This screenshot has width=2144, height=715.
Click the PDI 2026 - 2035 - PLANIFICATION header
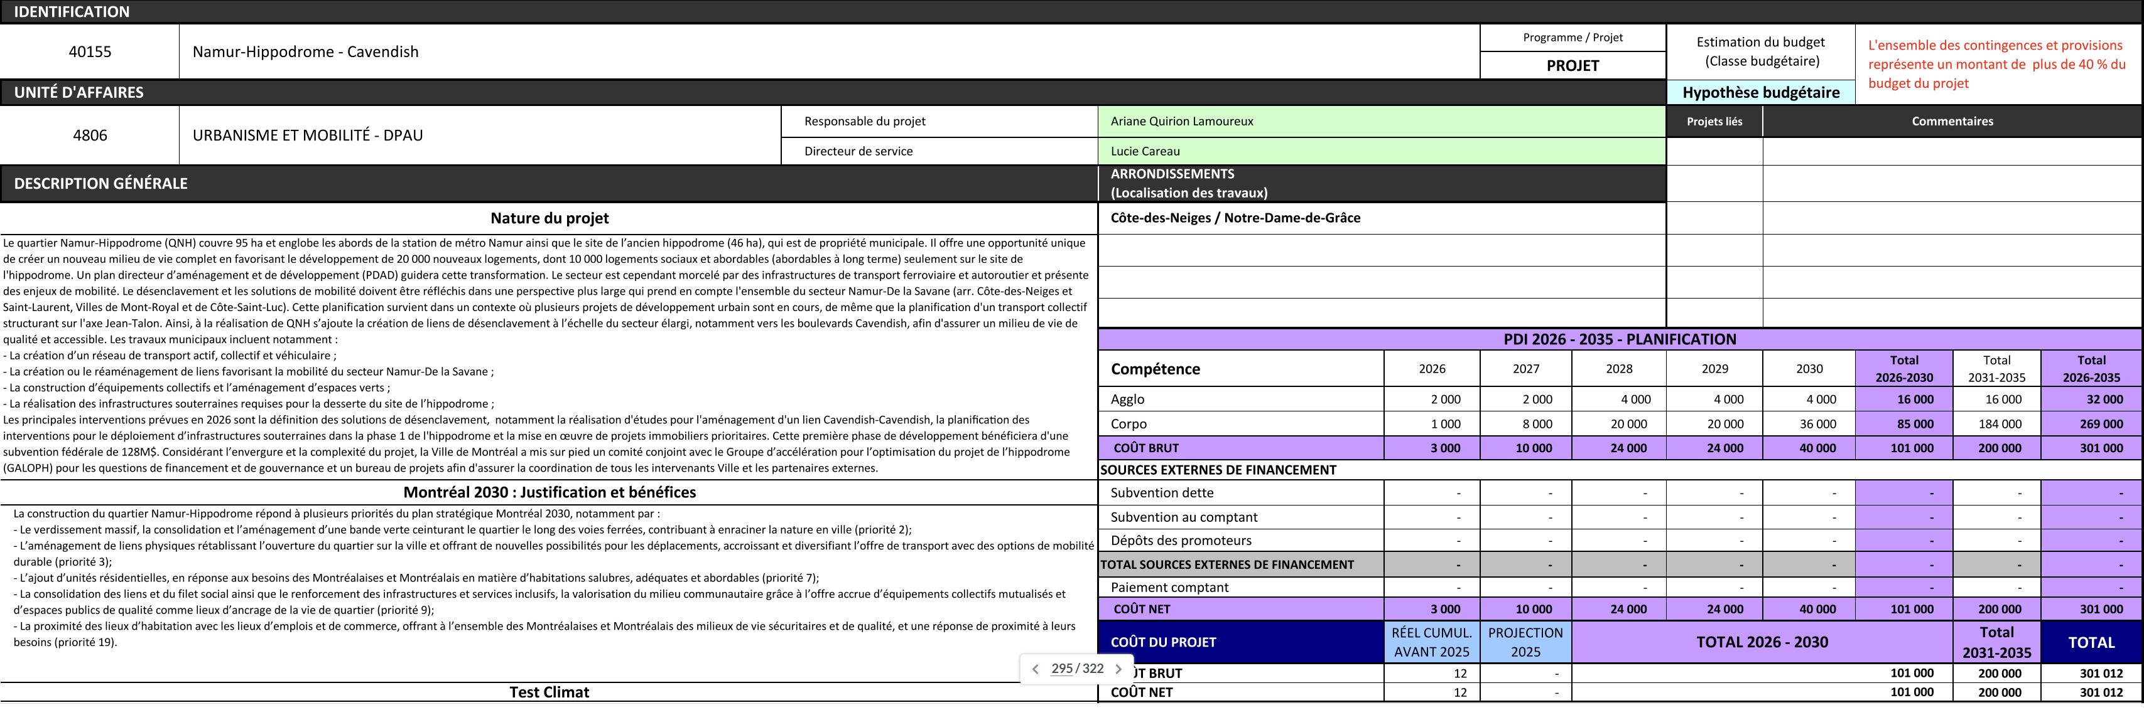pyautogui.click(x=1619, y=339)
